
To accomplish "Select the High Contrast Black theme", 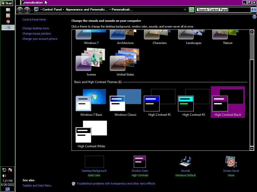I will pos(228,102).
